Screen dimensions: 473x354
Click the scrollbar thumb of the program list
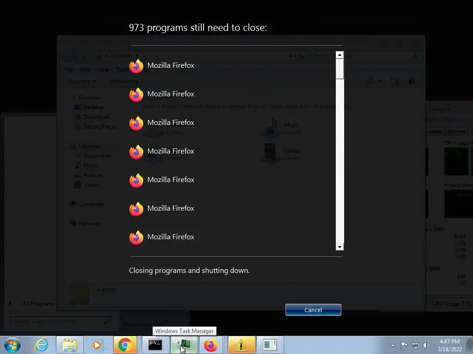coord(340,69)
